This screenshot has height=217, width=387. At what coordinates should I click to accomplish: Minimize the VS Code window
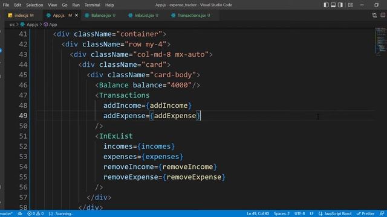pos(362,5)
